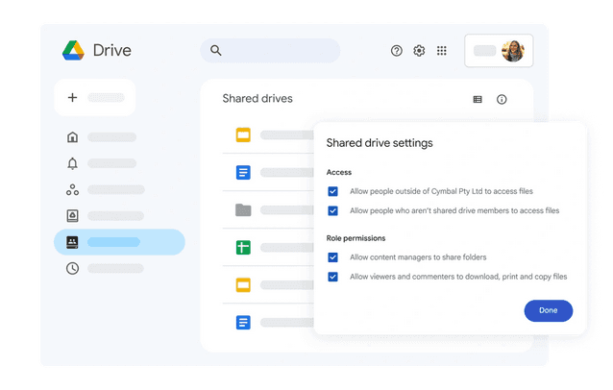This screenshot has width=613, height=390.
Task: Click the Done button
Action: click(x=549, y=310)
